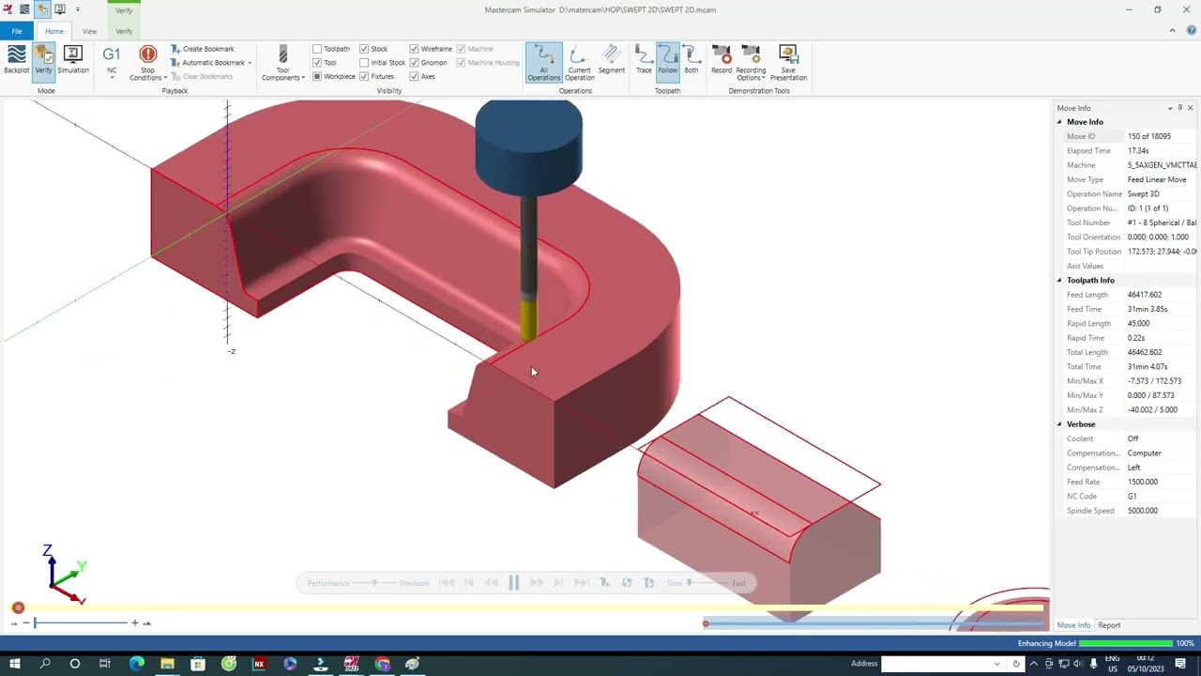This screenshot has width=1201, height=676.
Task: Click the timeline position marker
Action: (18, 608)
